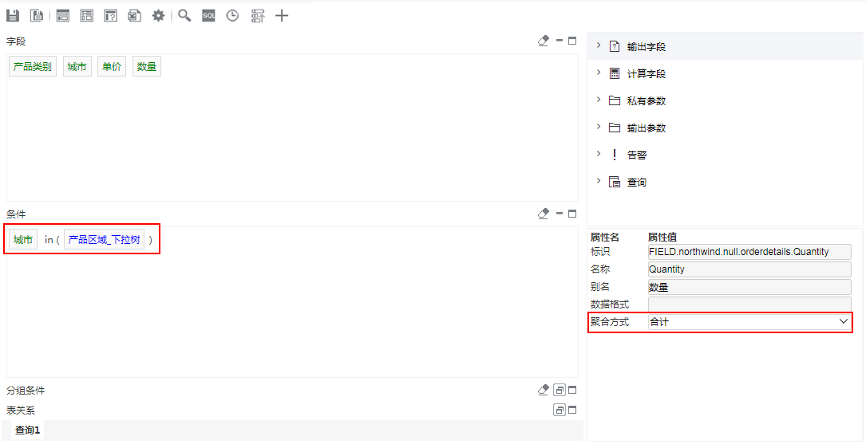Clear the 条件 panel with eraser icon
866x444 pixels.
point(544,214)
